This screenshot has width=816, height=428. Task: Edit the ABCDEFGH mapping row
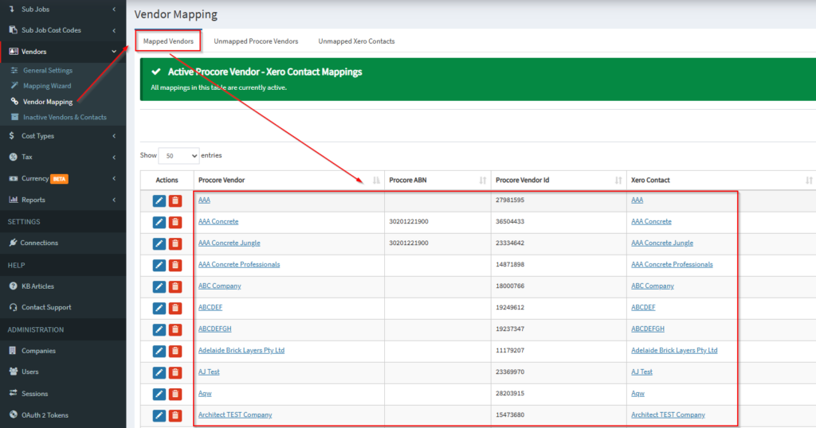point(159,329)
